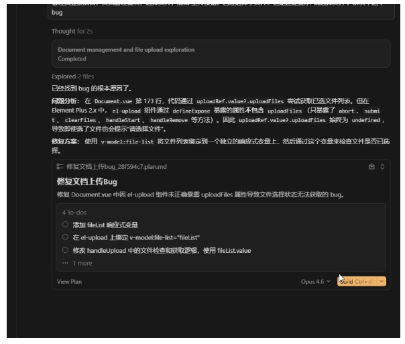The image size is (405, 344).
Task: Click the 修复文档上传Bug plan heading
Action: (86, 182)
